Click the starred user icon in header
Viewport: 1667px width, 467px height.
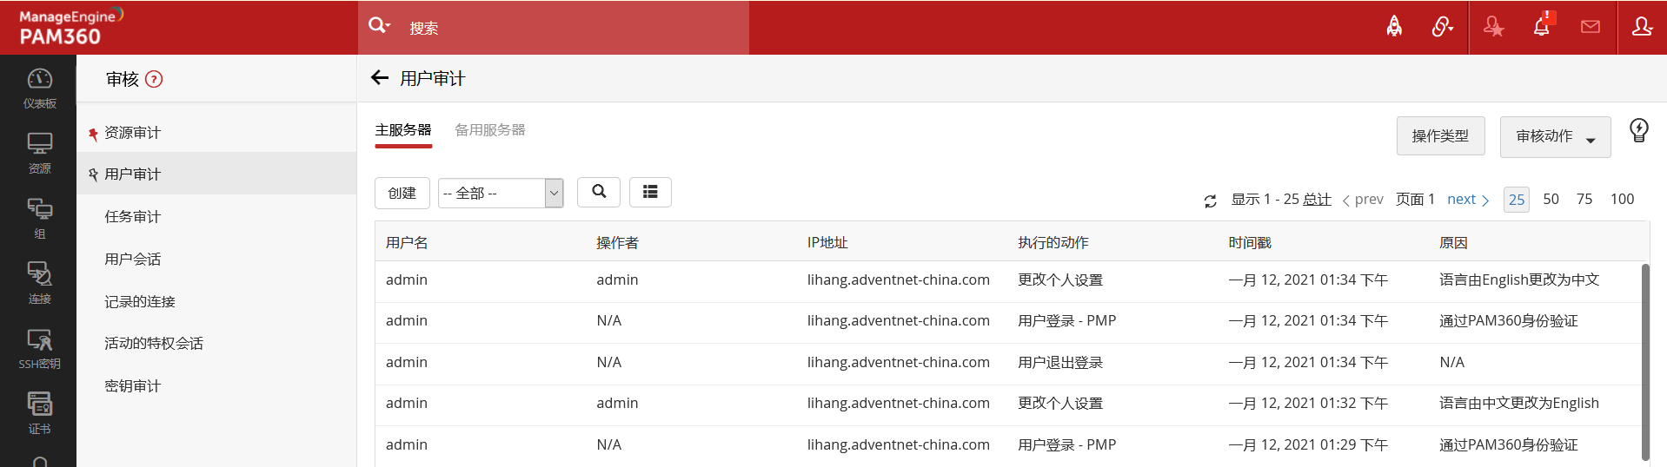[1493, 27]
